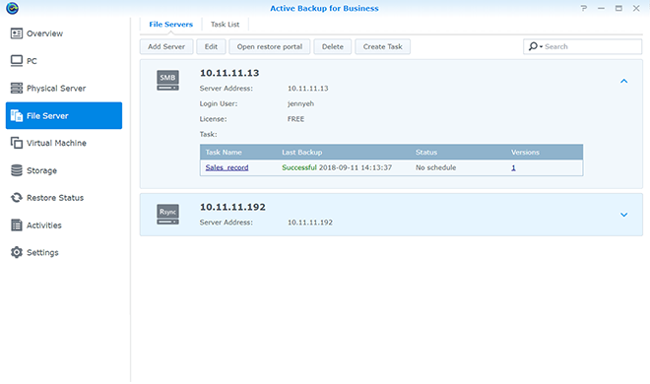Select the File Servers tab
This screenshot has height=384, width=650.
(x=170, y=25)
